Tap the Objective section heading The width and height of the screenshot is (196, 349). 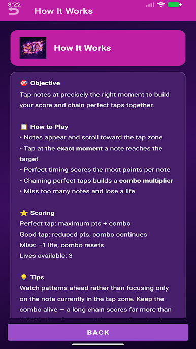pos(45,83)
